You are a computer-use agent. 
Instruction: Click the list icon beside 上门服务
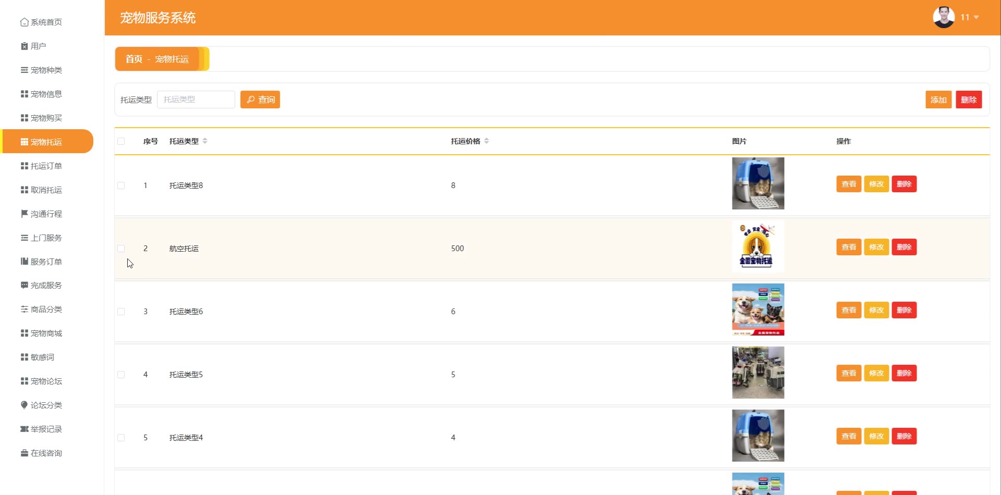click(24, 238)
